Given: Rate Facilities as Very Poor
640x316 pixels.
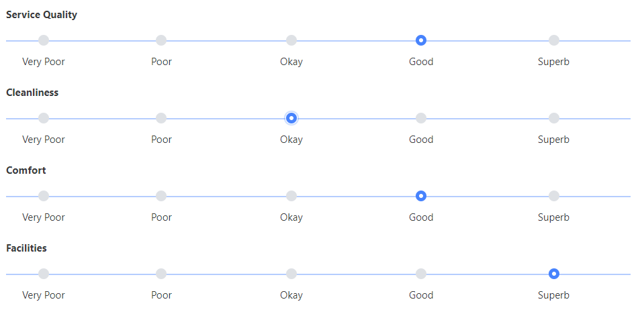Looking at the screenshot, I should (x=44, y=274).
